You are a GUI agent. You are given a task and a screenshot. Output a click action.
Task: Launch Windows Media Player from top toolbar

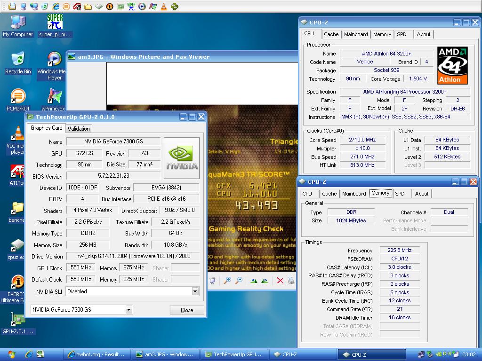pos(142,7)
